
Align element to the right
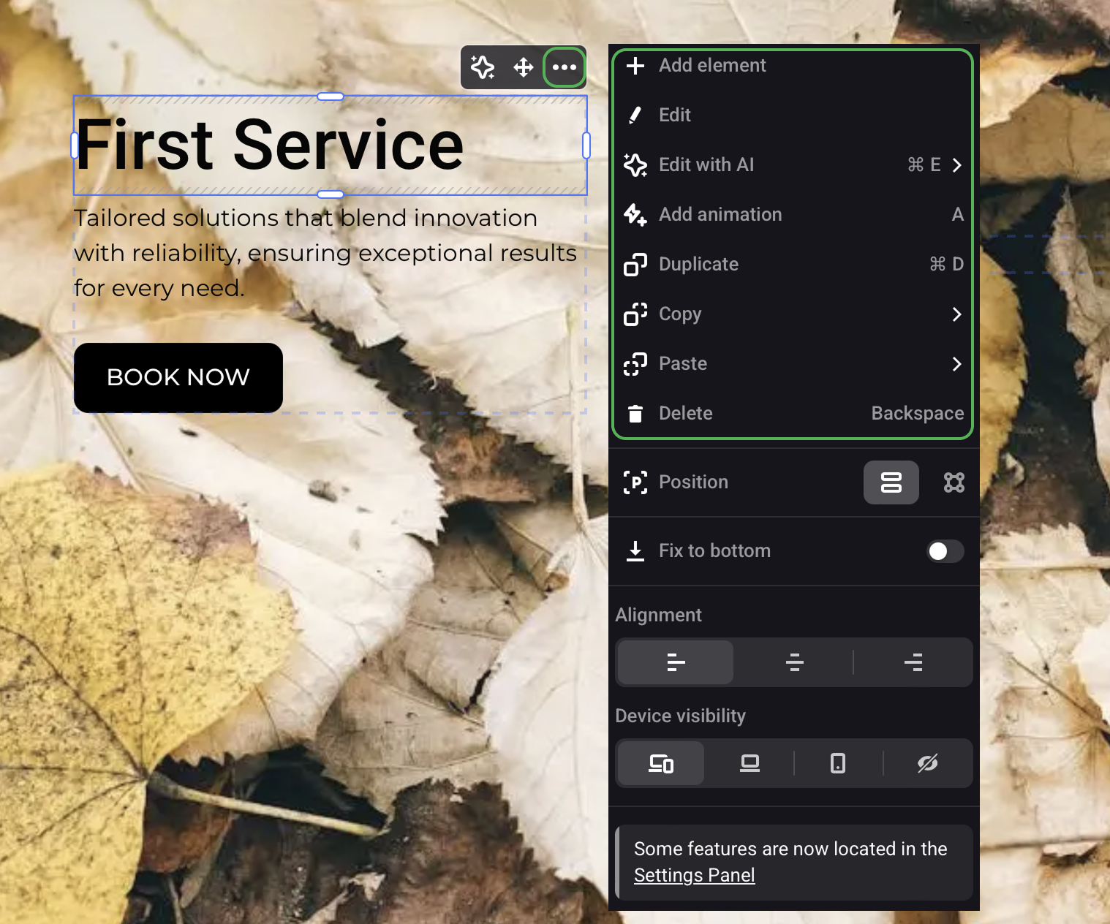tap(913, 662)
